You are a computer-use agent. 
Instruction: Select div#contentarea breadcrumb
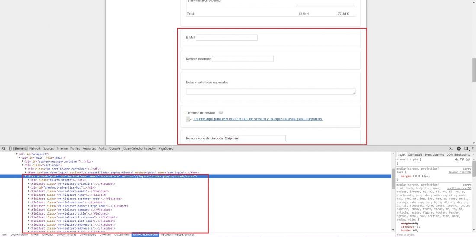[x=67, y=235]
